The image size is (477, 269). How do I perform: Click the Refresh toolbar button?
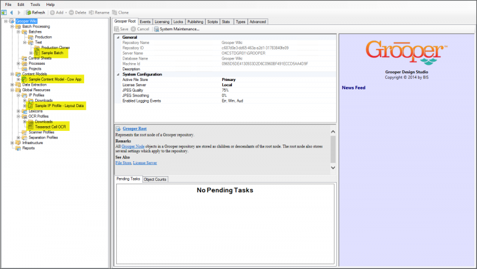[35, 12]
